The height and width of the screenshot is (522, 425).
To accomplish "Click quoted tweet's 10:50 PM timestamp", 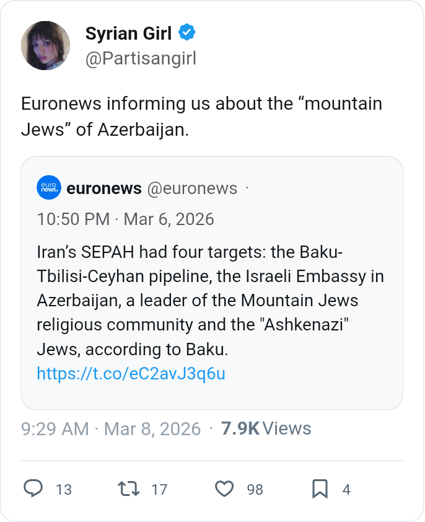I will click(x=125, y=219).
